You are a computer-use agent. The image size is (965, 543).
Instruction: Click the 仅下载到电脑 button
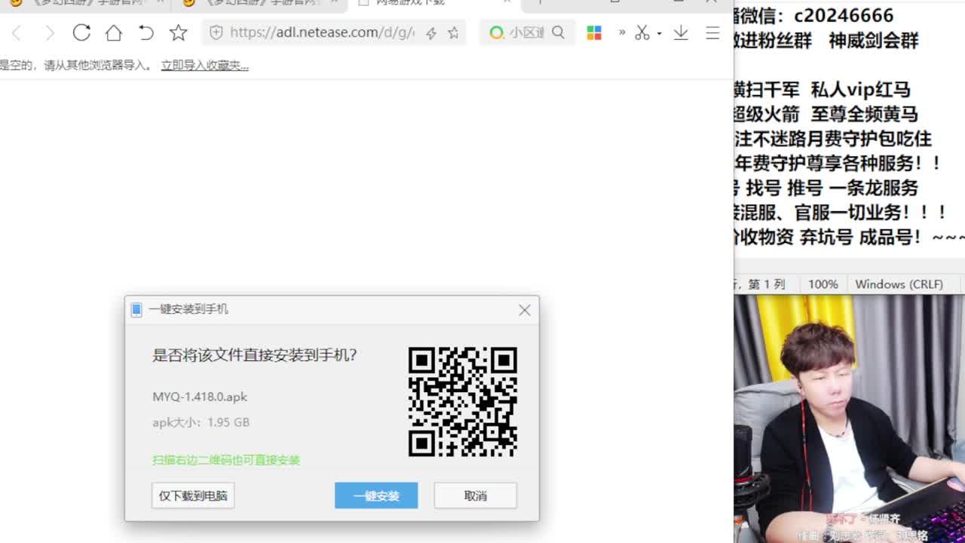(x=193, y=495)
